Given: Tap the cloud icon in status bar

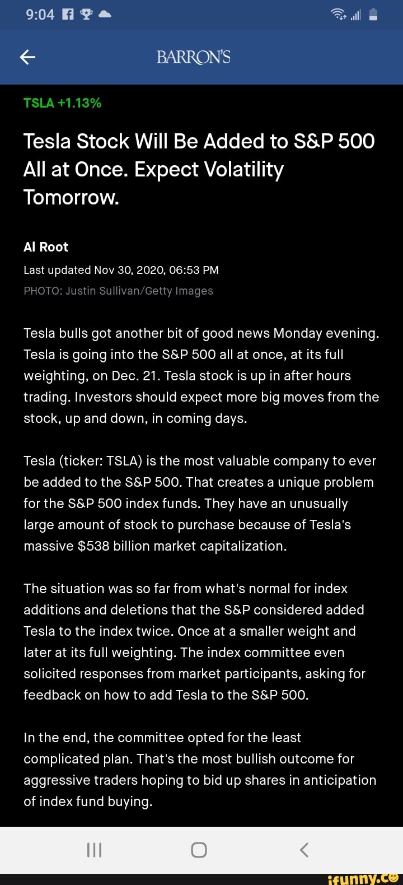Looking at the screenshot, I should (x=105, y=15).
